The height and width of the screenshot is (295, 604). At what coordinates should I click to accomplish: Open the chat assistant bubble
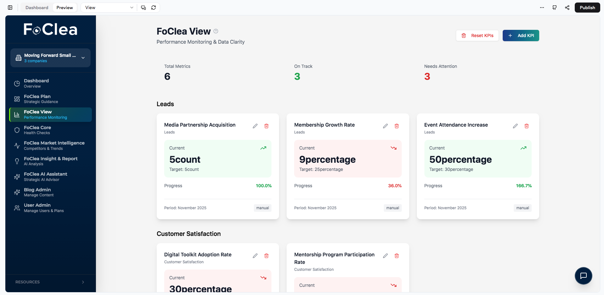point(584,276)
